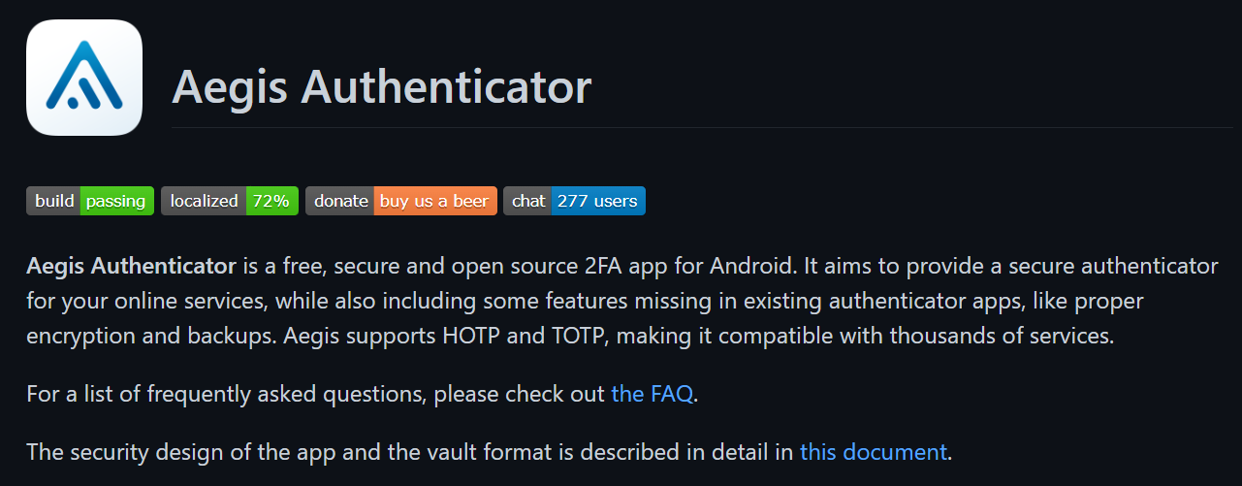
Task: Click the bold 'Aegis Authenticator' paragraph text
Action: point(132,266)
